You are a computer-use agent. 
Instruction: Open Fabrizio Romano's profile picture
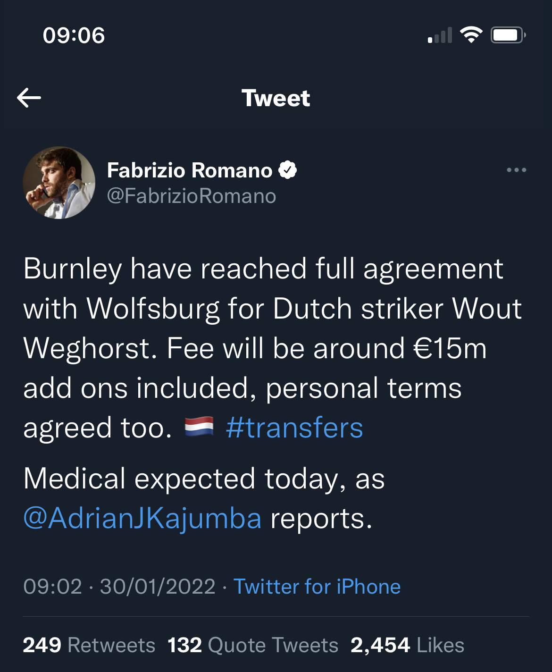(59, 183)
